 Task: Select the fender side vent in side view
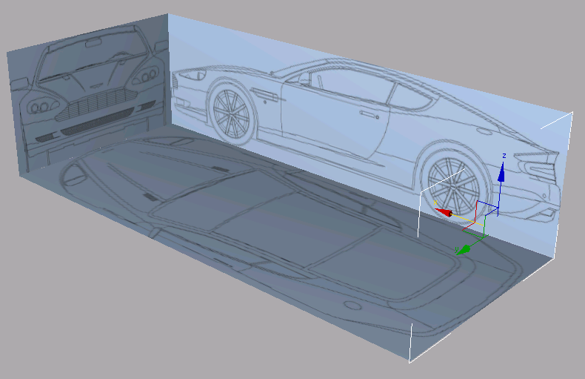tap(264, 93)
